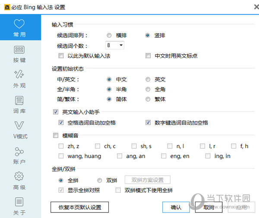Enable 以此为默认输入法 checkbox
This screenshot has height=218, width=259.
(x=61, y=56)
